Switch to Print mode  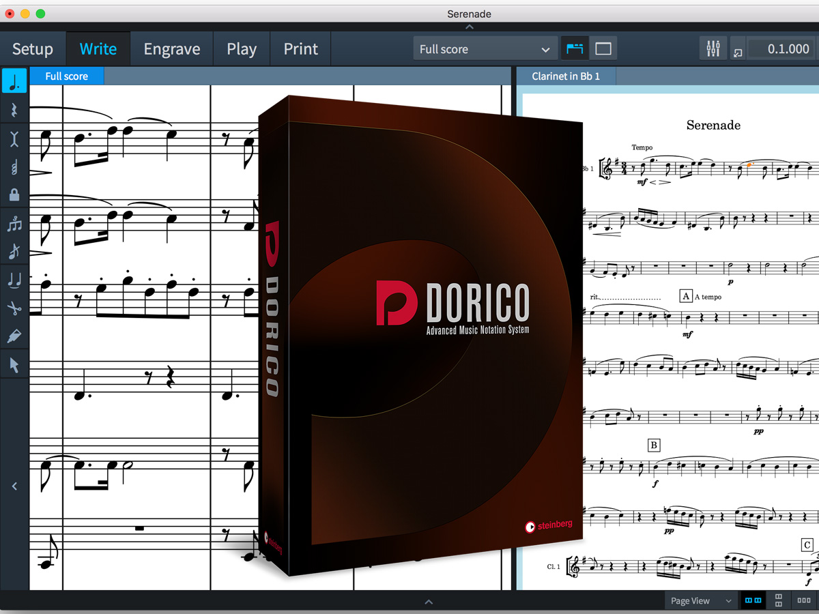[x=301, y=49]
